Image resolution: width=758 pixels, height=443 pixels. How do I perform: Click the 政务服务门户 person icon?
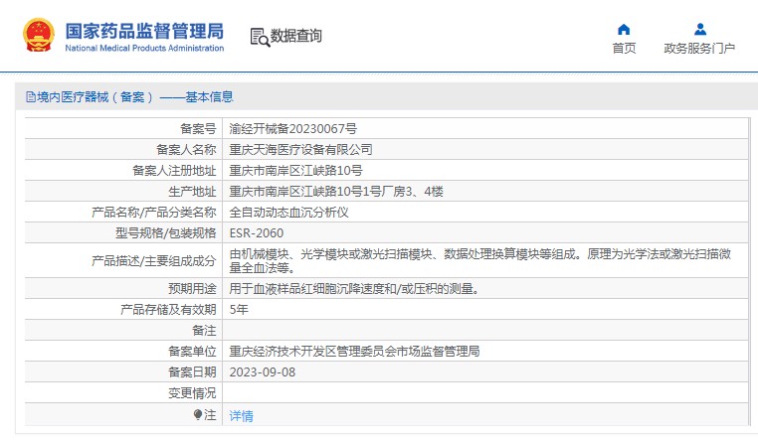(x=700, y=30)
